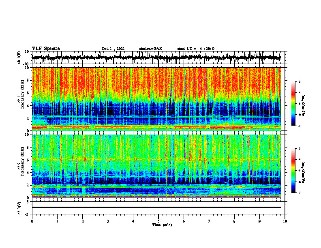Click the "-7" label on the ch.2 color scale
This screenshot has height=248, width=321.
(x=299, y=192)
